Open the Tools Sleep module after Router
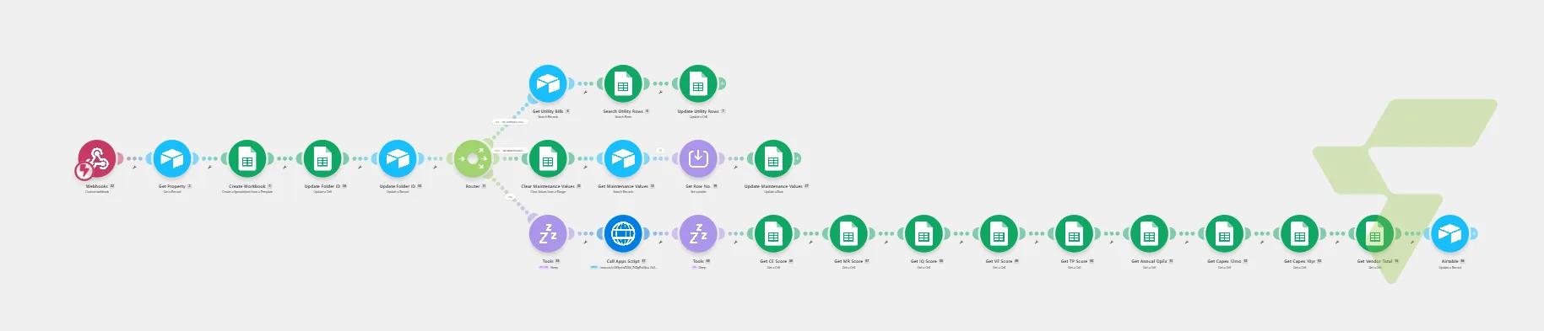This screenshot has height=331, width=1544. click(x=548, y=233)
